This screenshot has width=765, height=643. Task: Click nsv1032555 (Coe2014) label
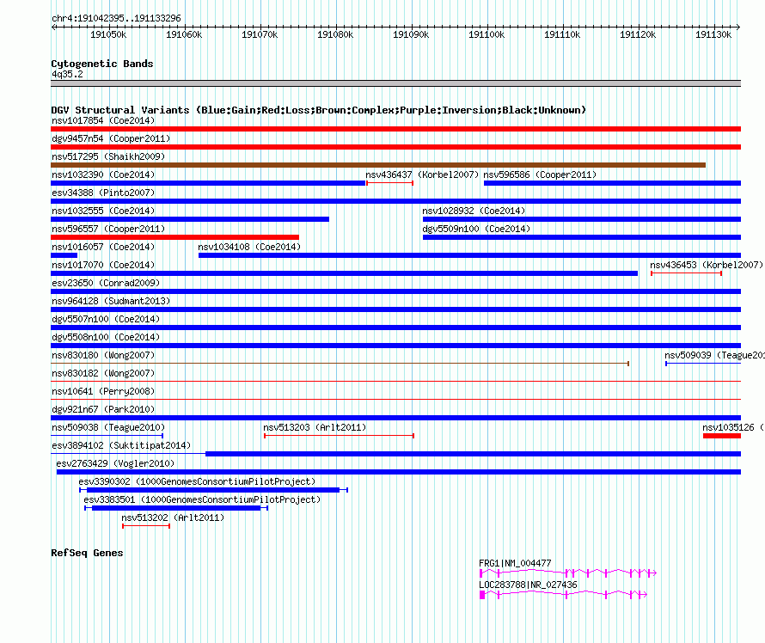tap(103, 211)
